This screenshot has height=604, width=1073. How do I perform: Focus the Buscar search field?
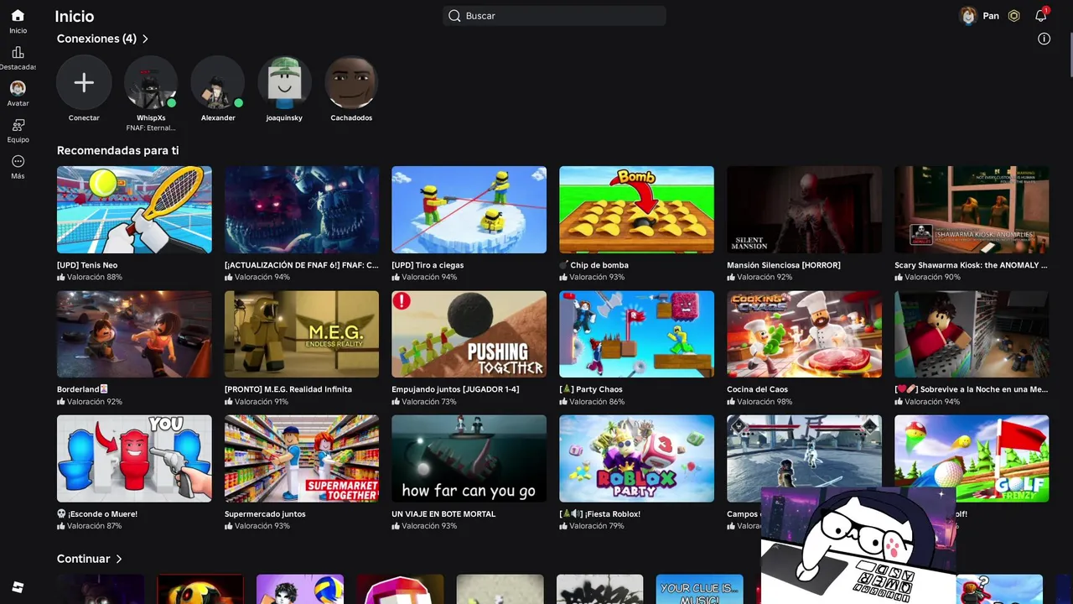click(554, 16)
